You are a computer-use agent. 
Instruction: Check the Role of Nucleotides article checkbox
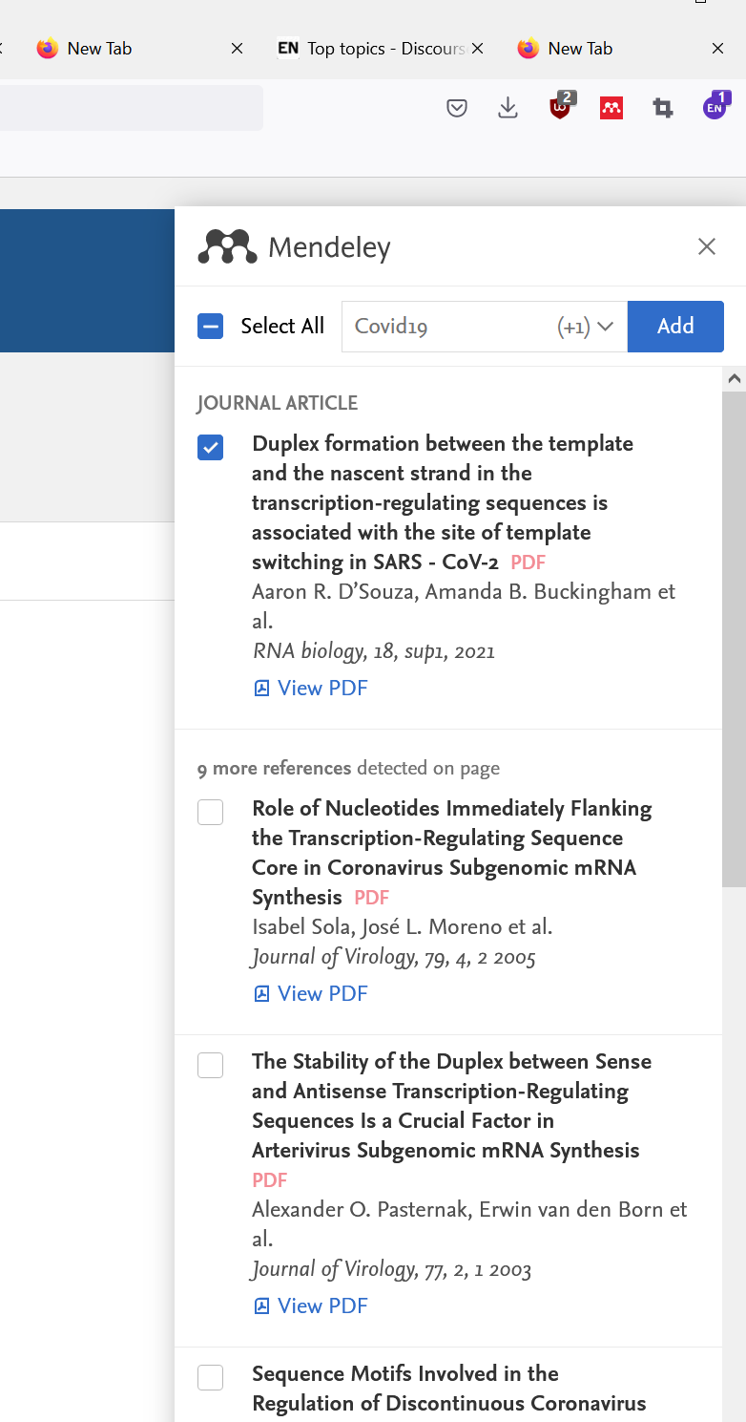point(210,812)
